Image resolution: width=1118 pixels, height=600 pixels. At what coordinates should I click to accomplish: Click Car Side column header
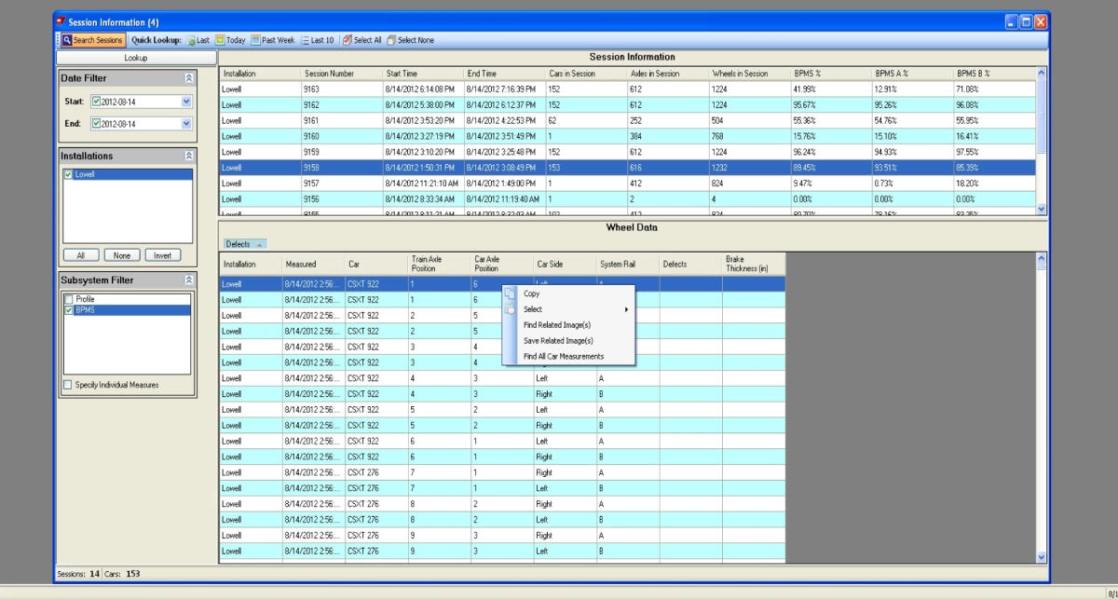click(x=565, y=264)
